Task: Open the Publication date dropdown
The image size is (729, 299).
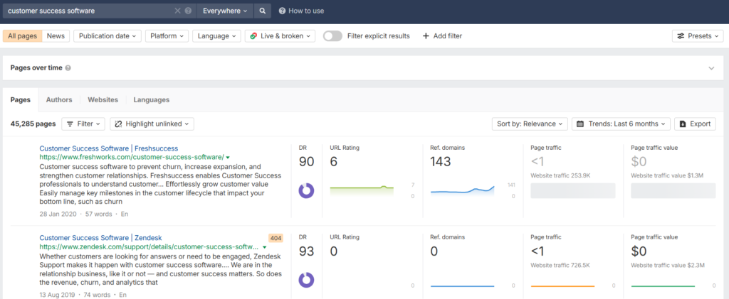Action: point(107,36)
